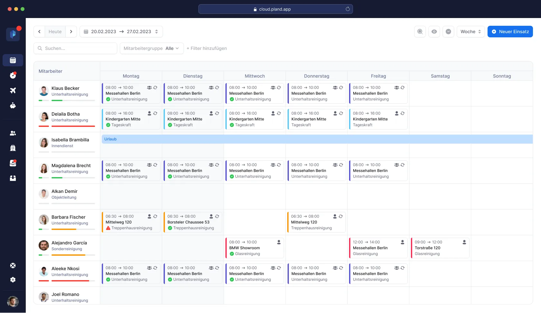Jump to today with the Heute button
The height and width of the screenshot is (313, 541).
click(x=55, y=32)
